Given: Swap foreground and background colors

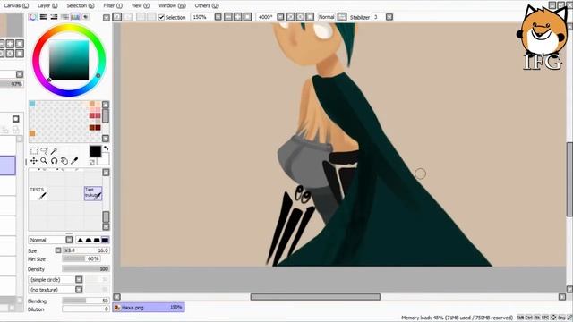Looking at the screenshot, I should 106,148.
